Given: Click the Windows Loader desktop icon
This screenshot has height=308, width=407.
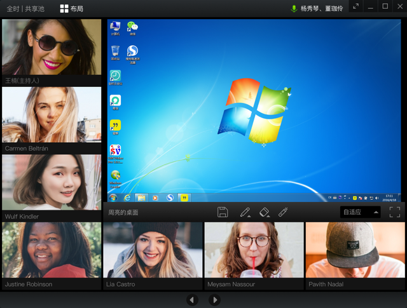Looking at the screenshot, I should pyautogui.click(x=116, y=179).
